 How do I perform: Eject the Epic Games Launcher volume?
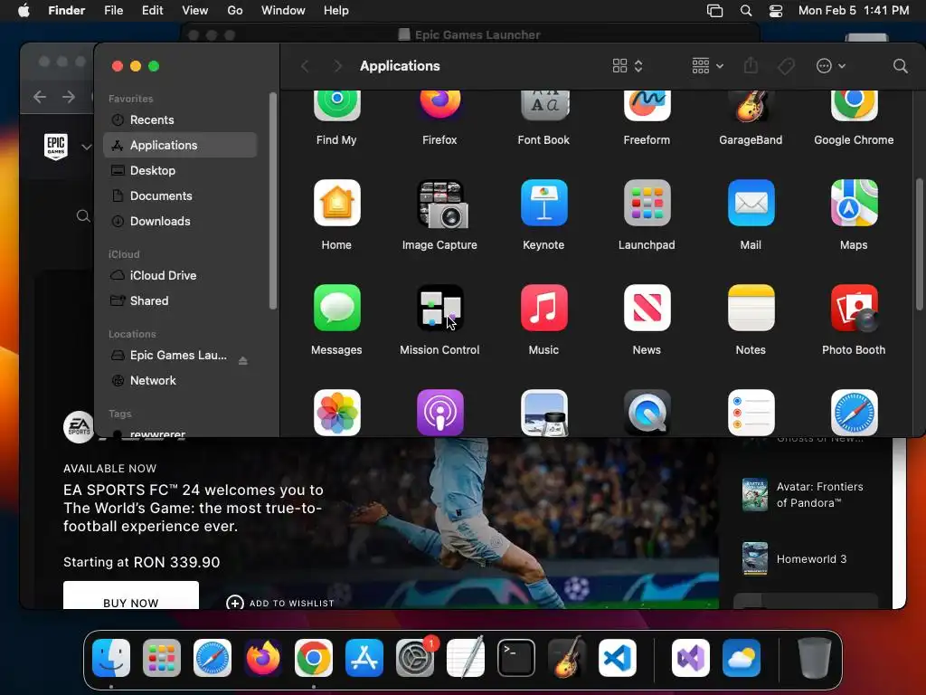point(242,360)
